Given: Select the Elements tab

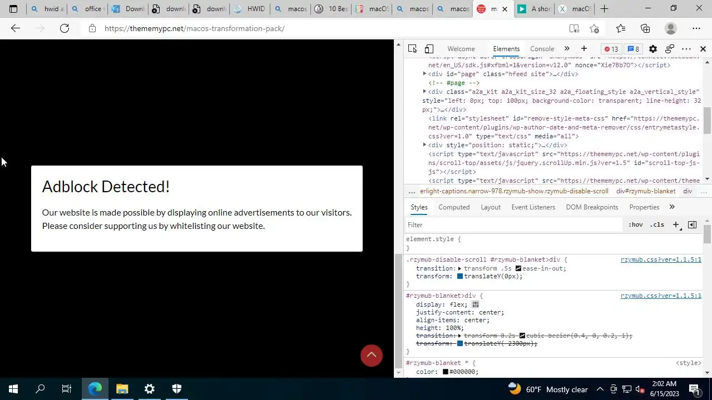Looking at the screenshot, I should coord(506,49).
